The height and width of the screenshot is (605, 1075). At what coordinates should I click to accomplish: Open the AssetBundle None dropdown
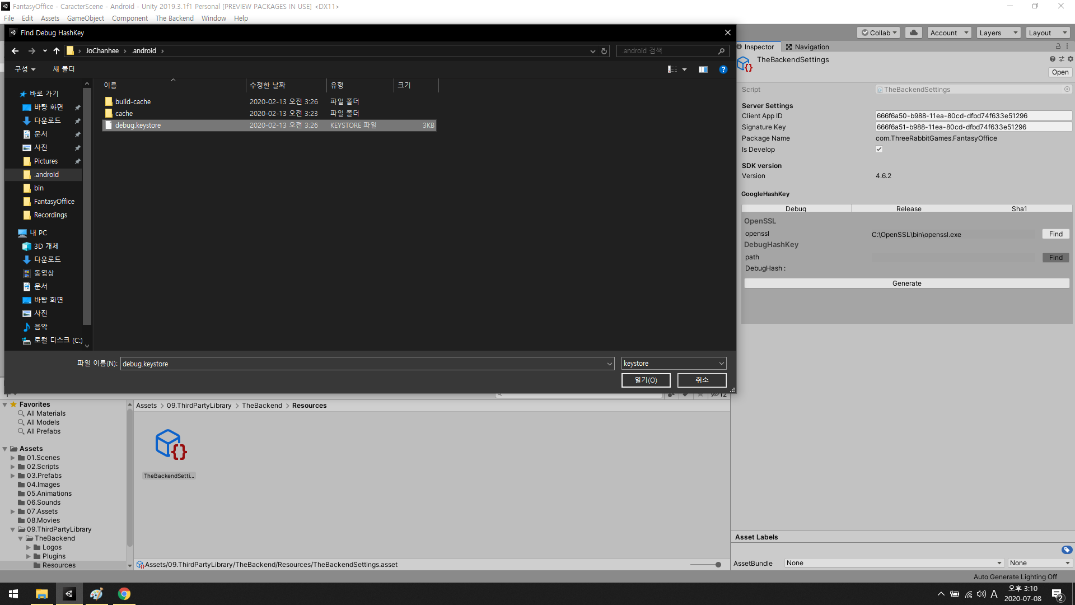[x=894, y=563]
